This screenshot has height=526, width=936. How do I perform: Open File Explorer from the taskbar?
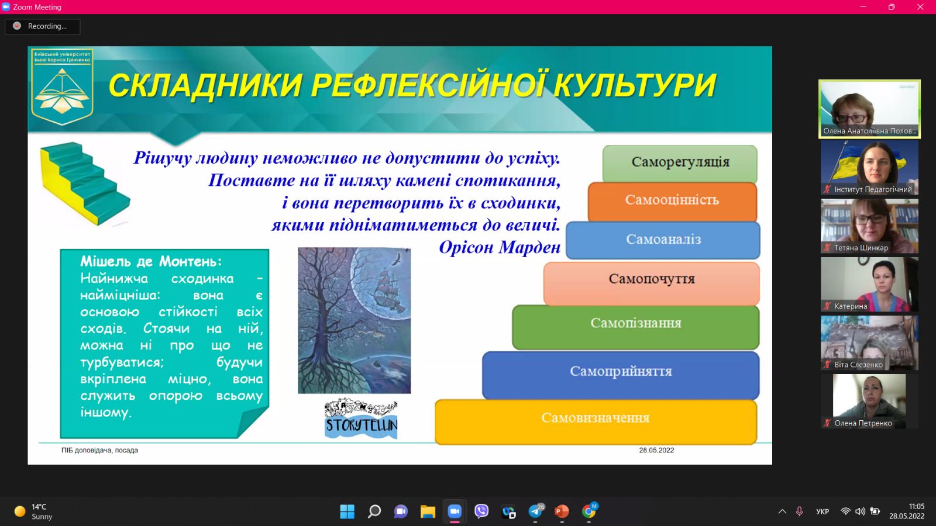428,511
